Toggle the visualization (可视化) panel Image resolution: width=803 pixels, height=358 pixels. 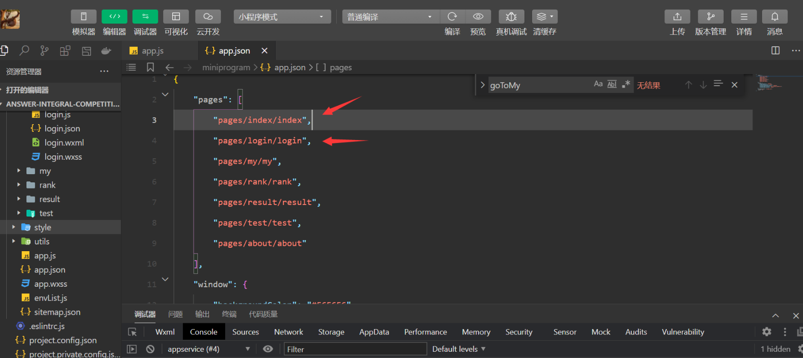pyautogui.click(x=176, y=17)
